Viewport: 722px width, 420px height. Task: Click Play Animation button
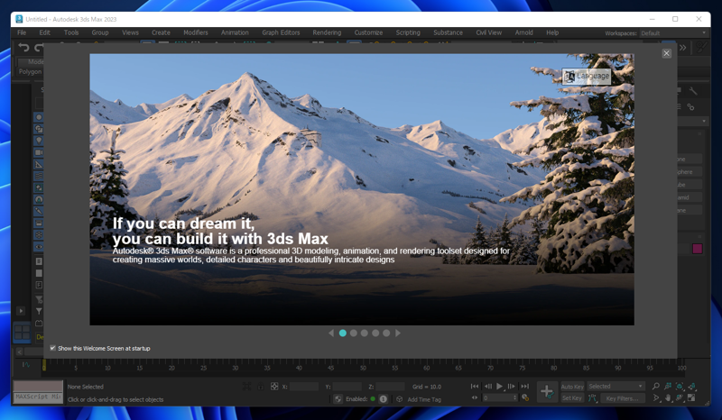[500, 387]
